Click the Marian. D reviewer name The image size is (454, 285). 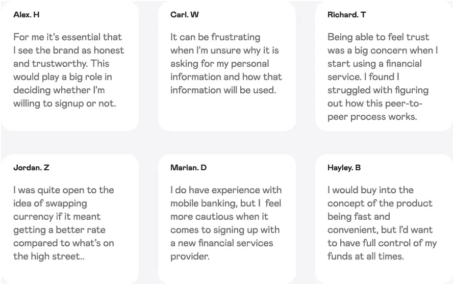coord(188,168)
